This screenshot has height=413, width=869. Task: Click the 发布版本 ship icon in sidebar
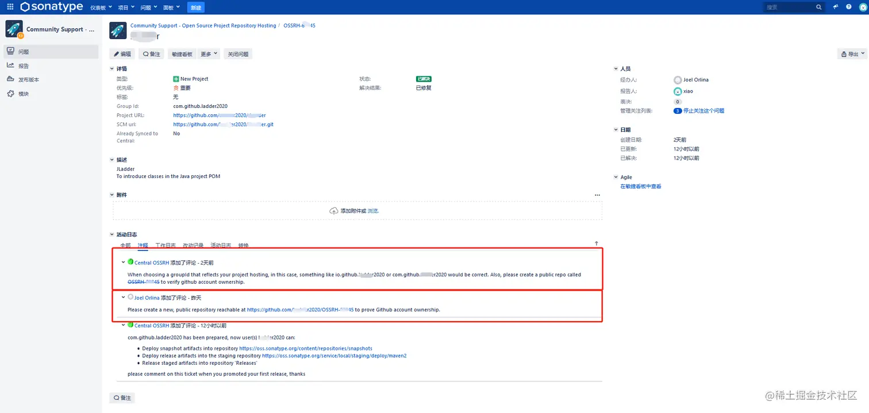pyautogui.click(x=10, y=79)
